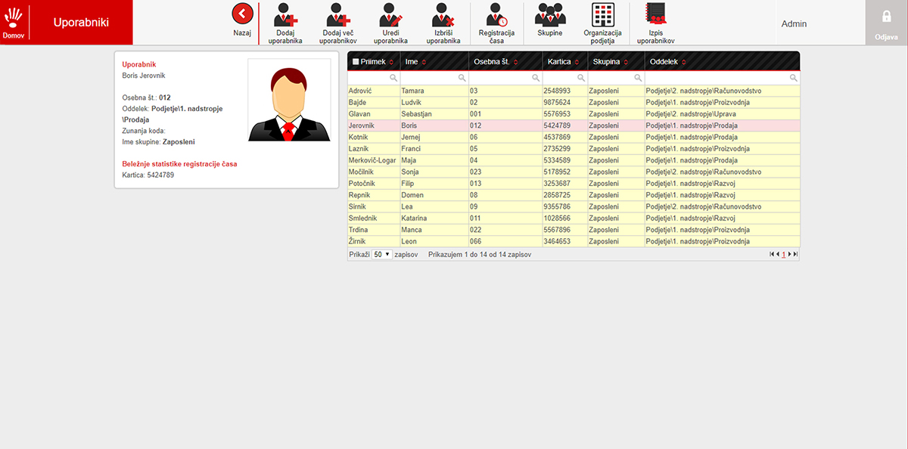Sort by Ime column arrows

[x=424, y=62]
